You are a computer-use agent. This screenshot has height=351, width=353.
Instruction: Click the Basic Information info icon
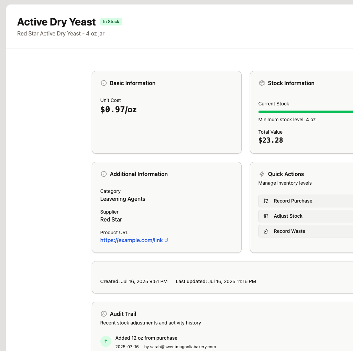103,83
